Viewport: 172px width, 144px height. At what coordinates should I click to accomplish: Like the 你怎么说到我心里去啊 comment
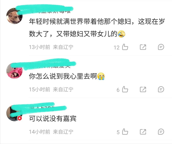[x=125, y=89]
